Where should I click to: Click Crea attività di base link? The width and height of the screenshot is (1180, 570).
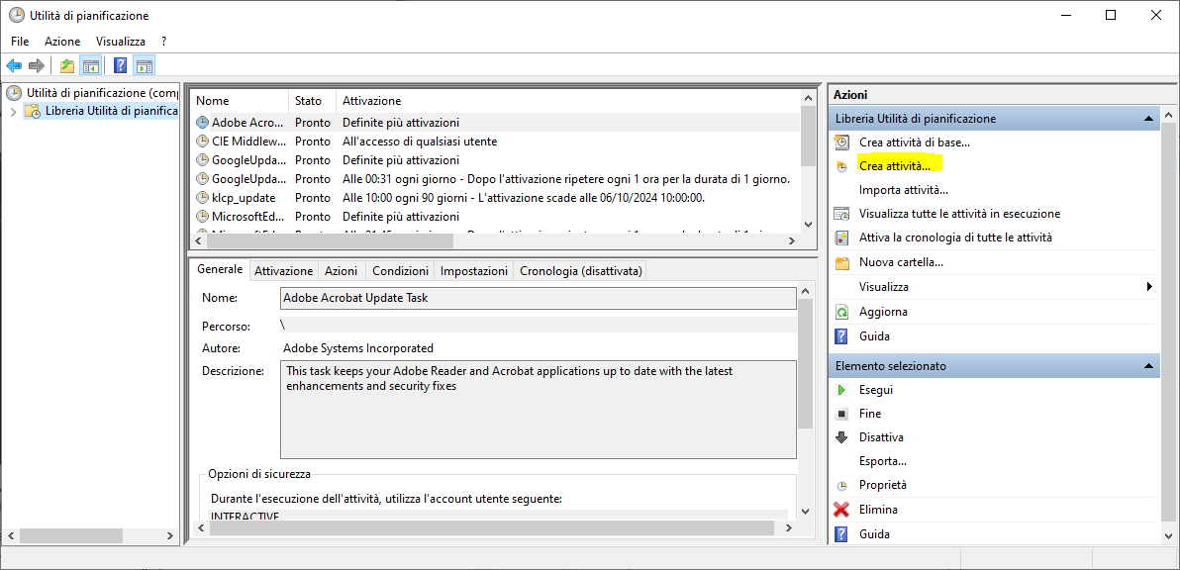[915, 142]
